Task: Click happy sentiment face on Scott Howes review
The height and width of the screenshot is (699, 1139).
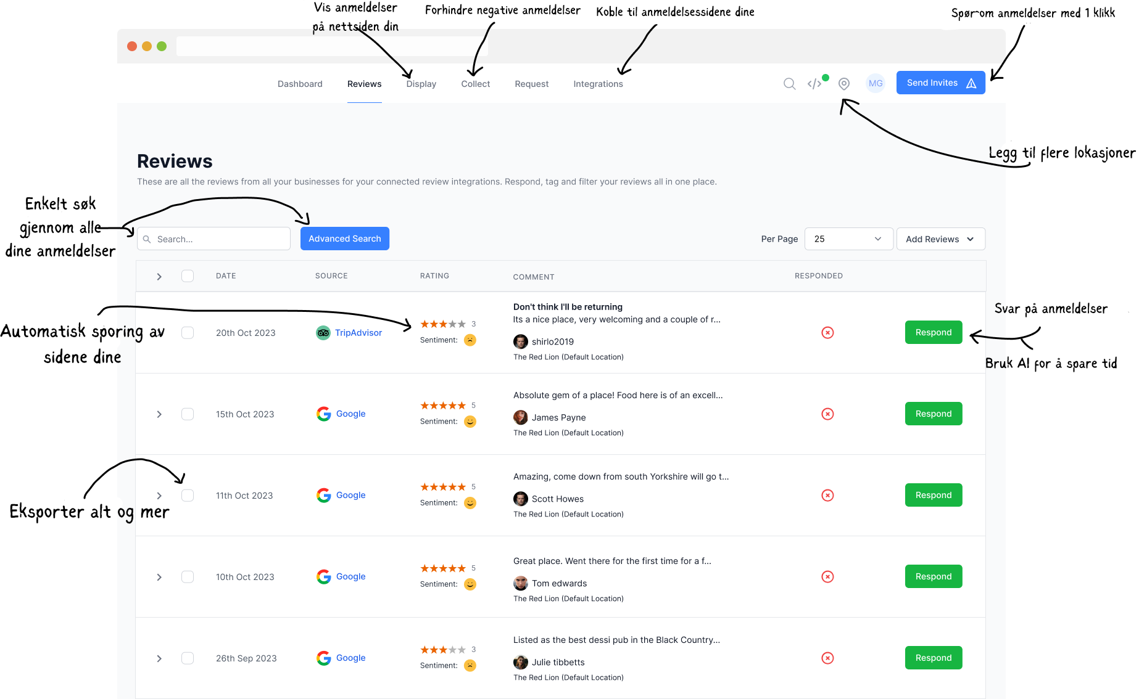Action: coord(470,503)
